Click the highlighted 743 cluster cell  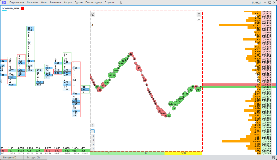[12, 78]
